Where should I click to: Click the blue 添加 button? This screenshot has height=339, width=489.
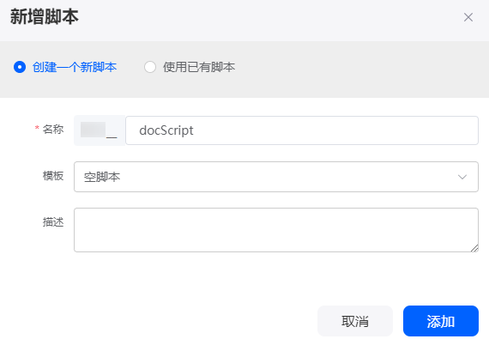(441, 321)
